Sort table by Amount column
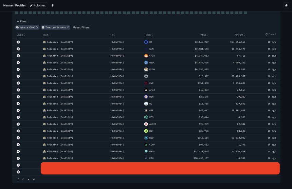 point(240,35)
